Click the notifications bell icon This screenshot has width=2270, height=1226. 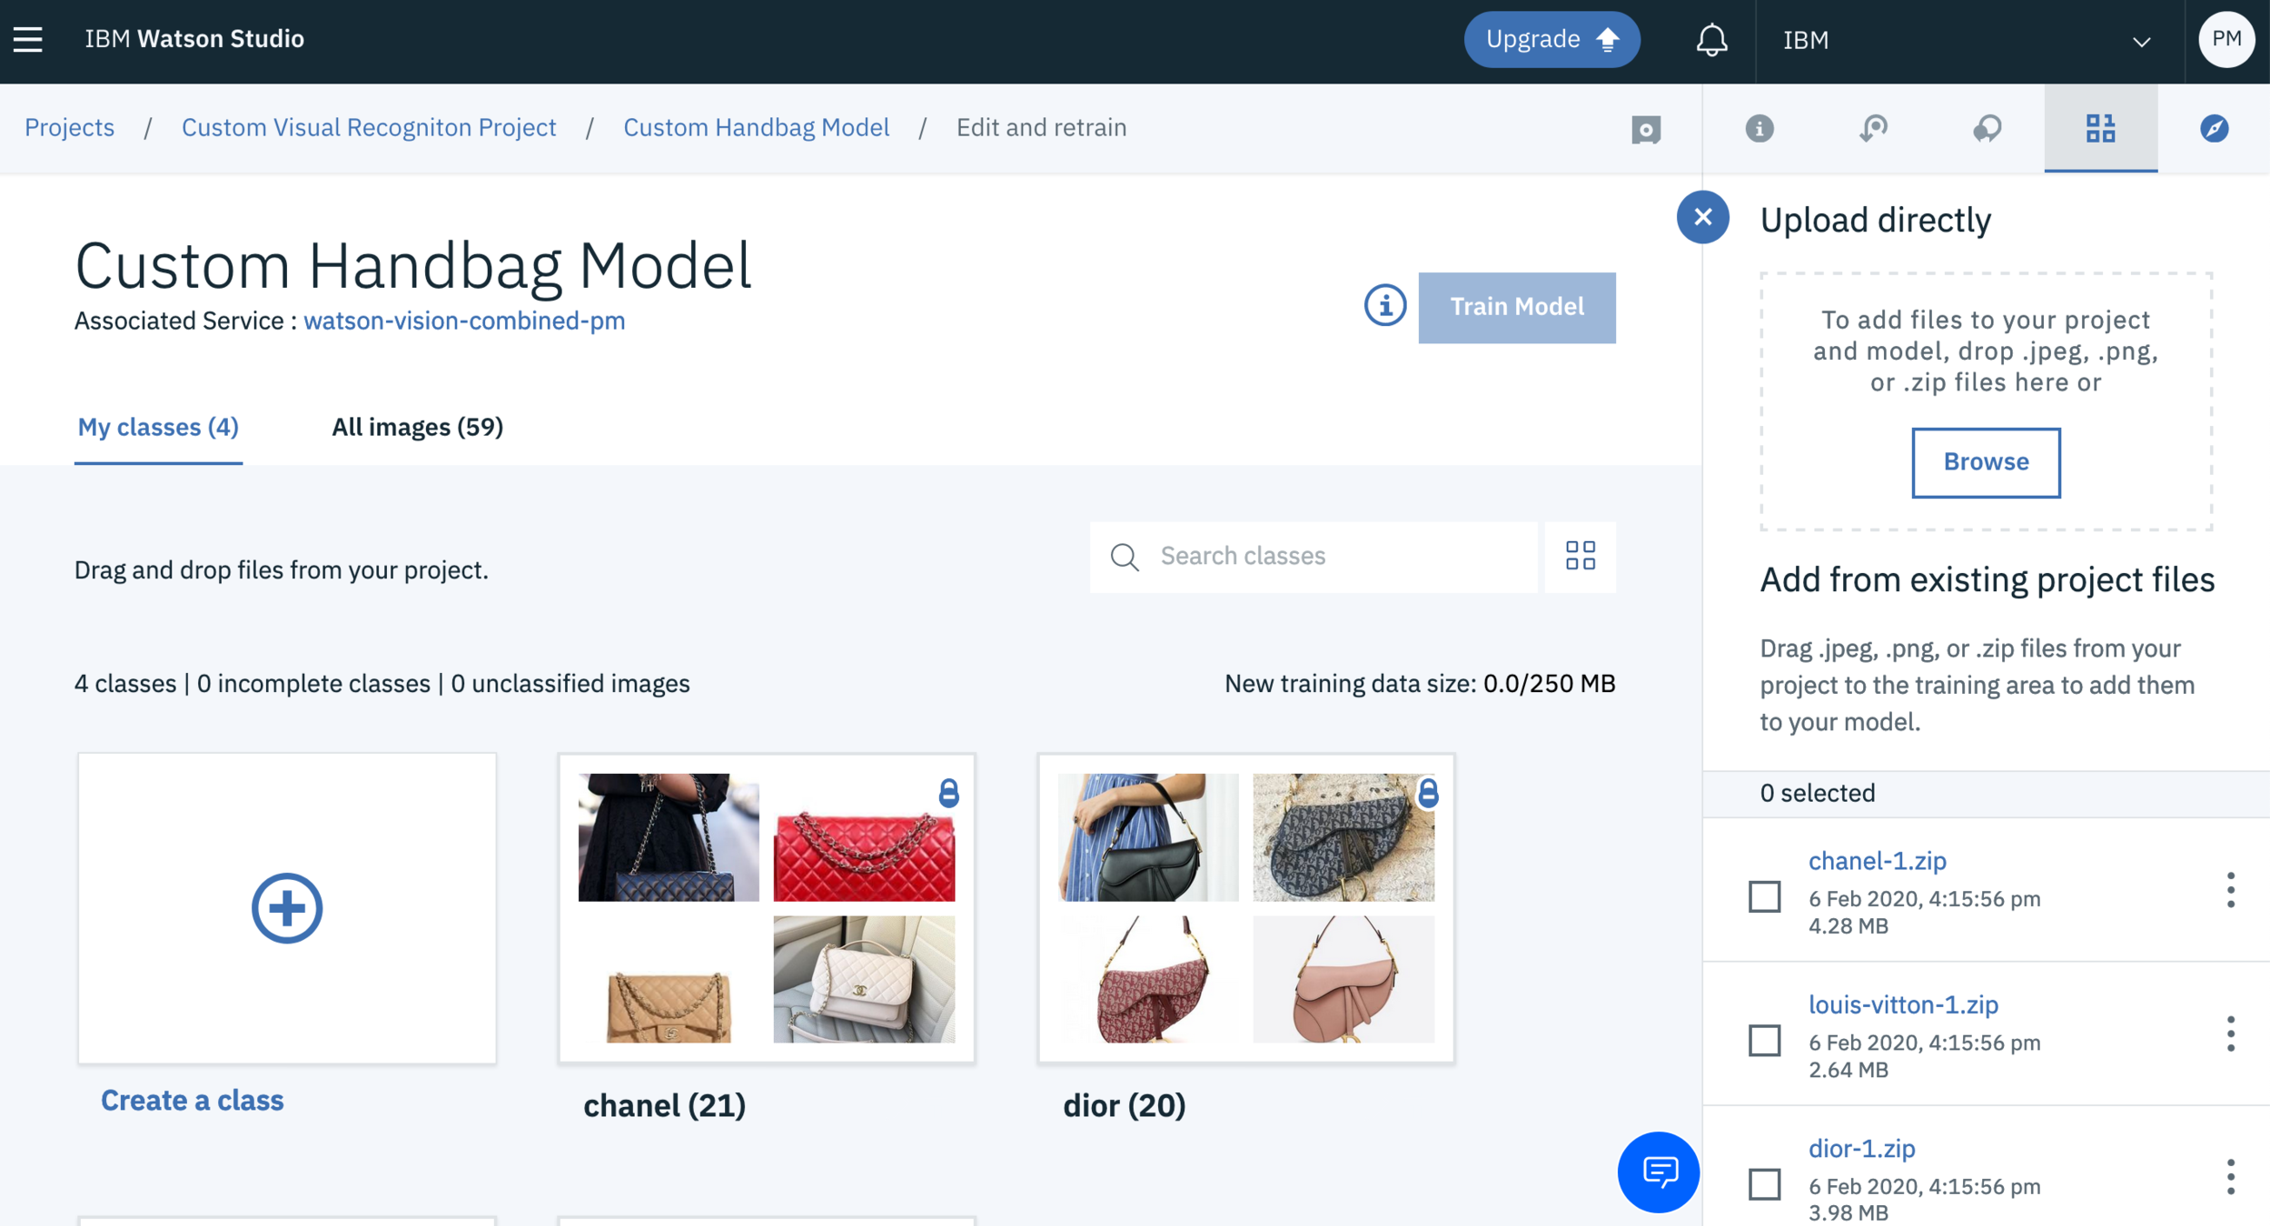click(1710, 40)
